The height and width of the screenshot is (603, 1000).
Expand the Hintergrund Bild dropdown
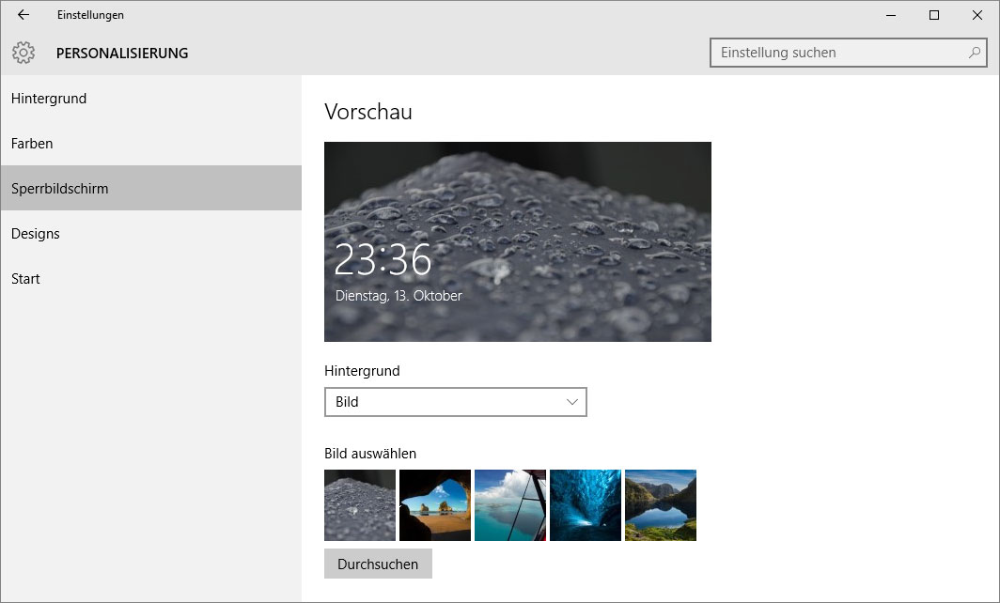click(x=455, y=402)
